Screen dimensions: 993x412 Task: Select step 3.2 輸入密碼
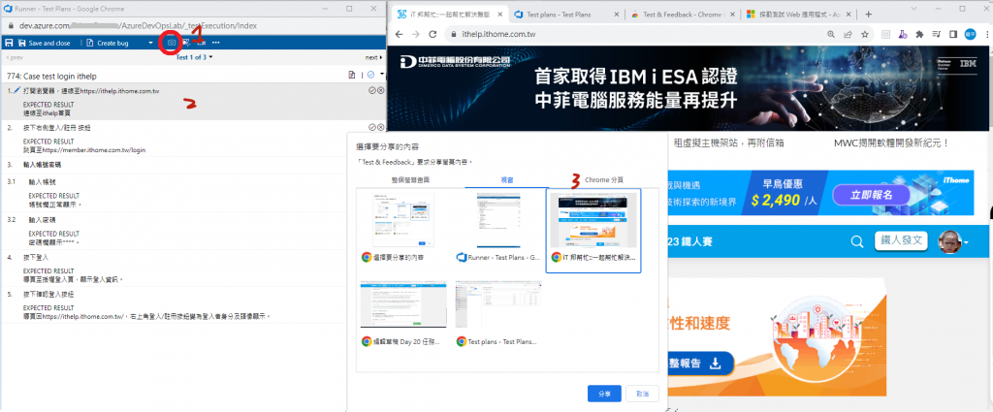click(43, 220)
